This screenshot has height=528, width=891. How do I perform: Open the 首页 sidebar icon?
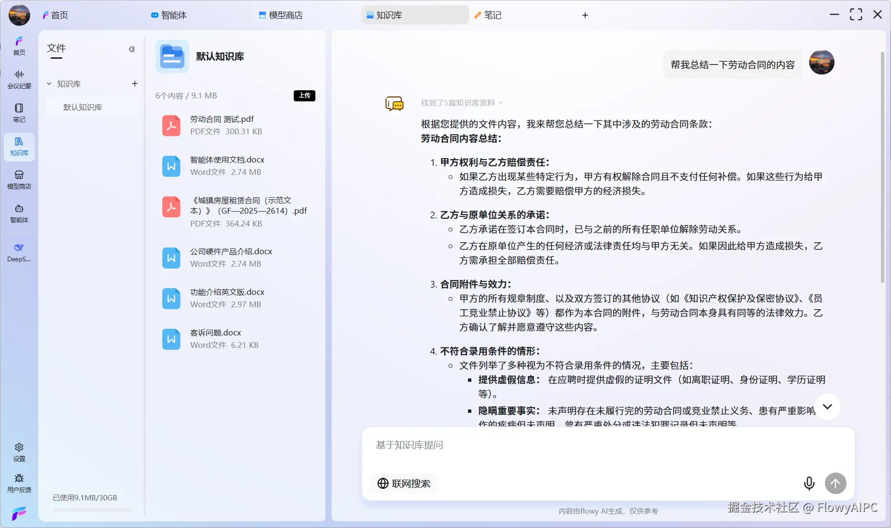(x=19, y=46)
